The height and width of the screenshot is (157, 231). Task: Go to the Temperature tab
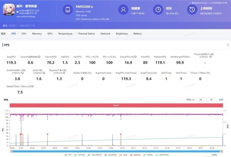[65, 34]
